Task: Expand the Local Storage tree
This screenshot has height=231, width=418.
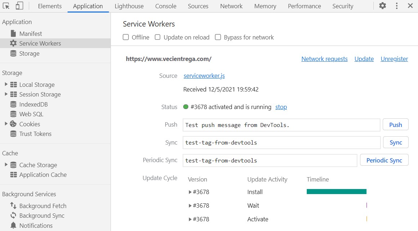Action: 6,84
